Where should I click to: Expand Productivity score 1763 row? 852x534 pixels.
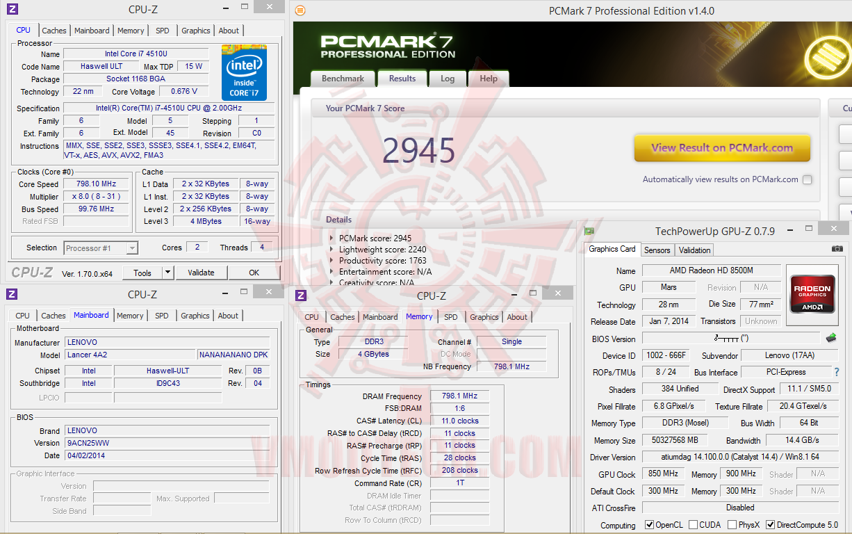tap(331, 260)
